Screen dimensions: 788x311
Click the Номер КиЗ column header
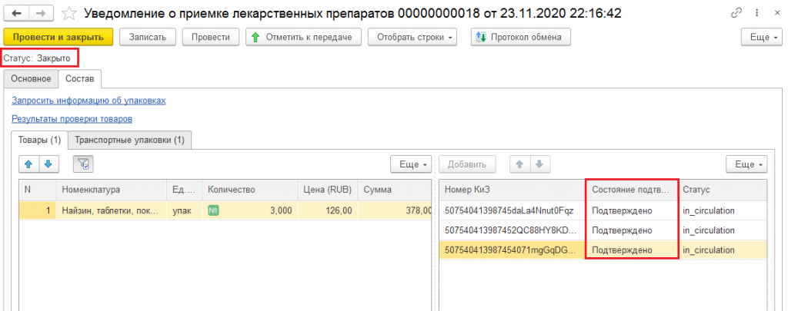513,190
